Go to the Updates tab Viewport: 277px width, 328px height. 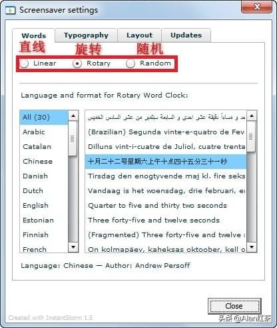click(186, 35)
